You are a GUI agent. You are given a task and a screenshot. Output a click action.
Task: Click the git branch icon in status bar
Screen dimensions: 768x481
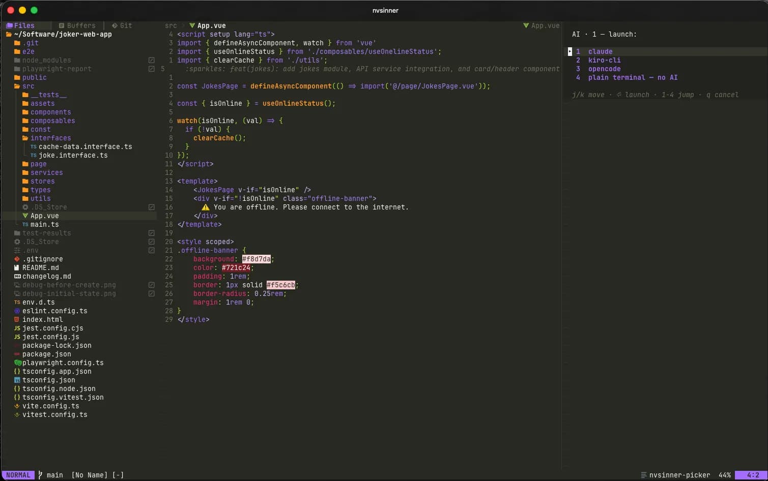41,475
